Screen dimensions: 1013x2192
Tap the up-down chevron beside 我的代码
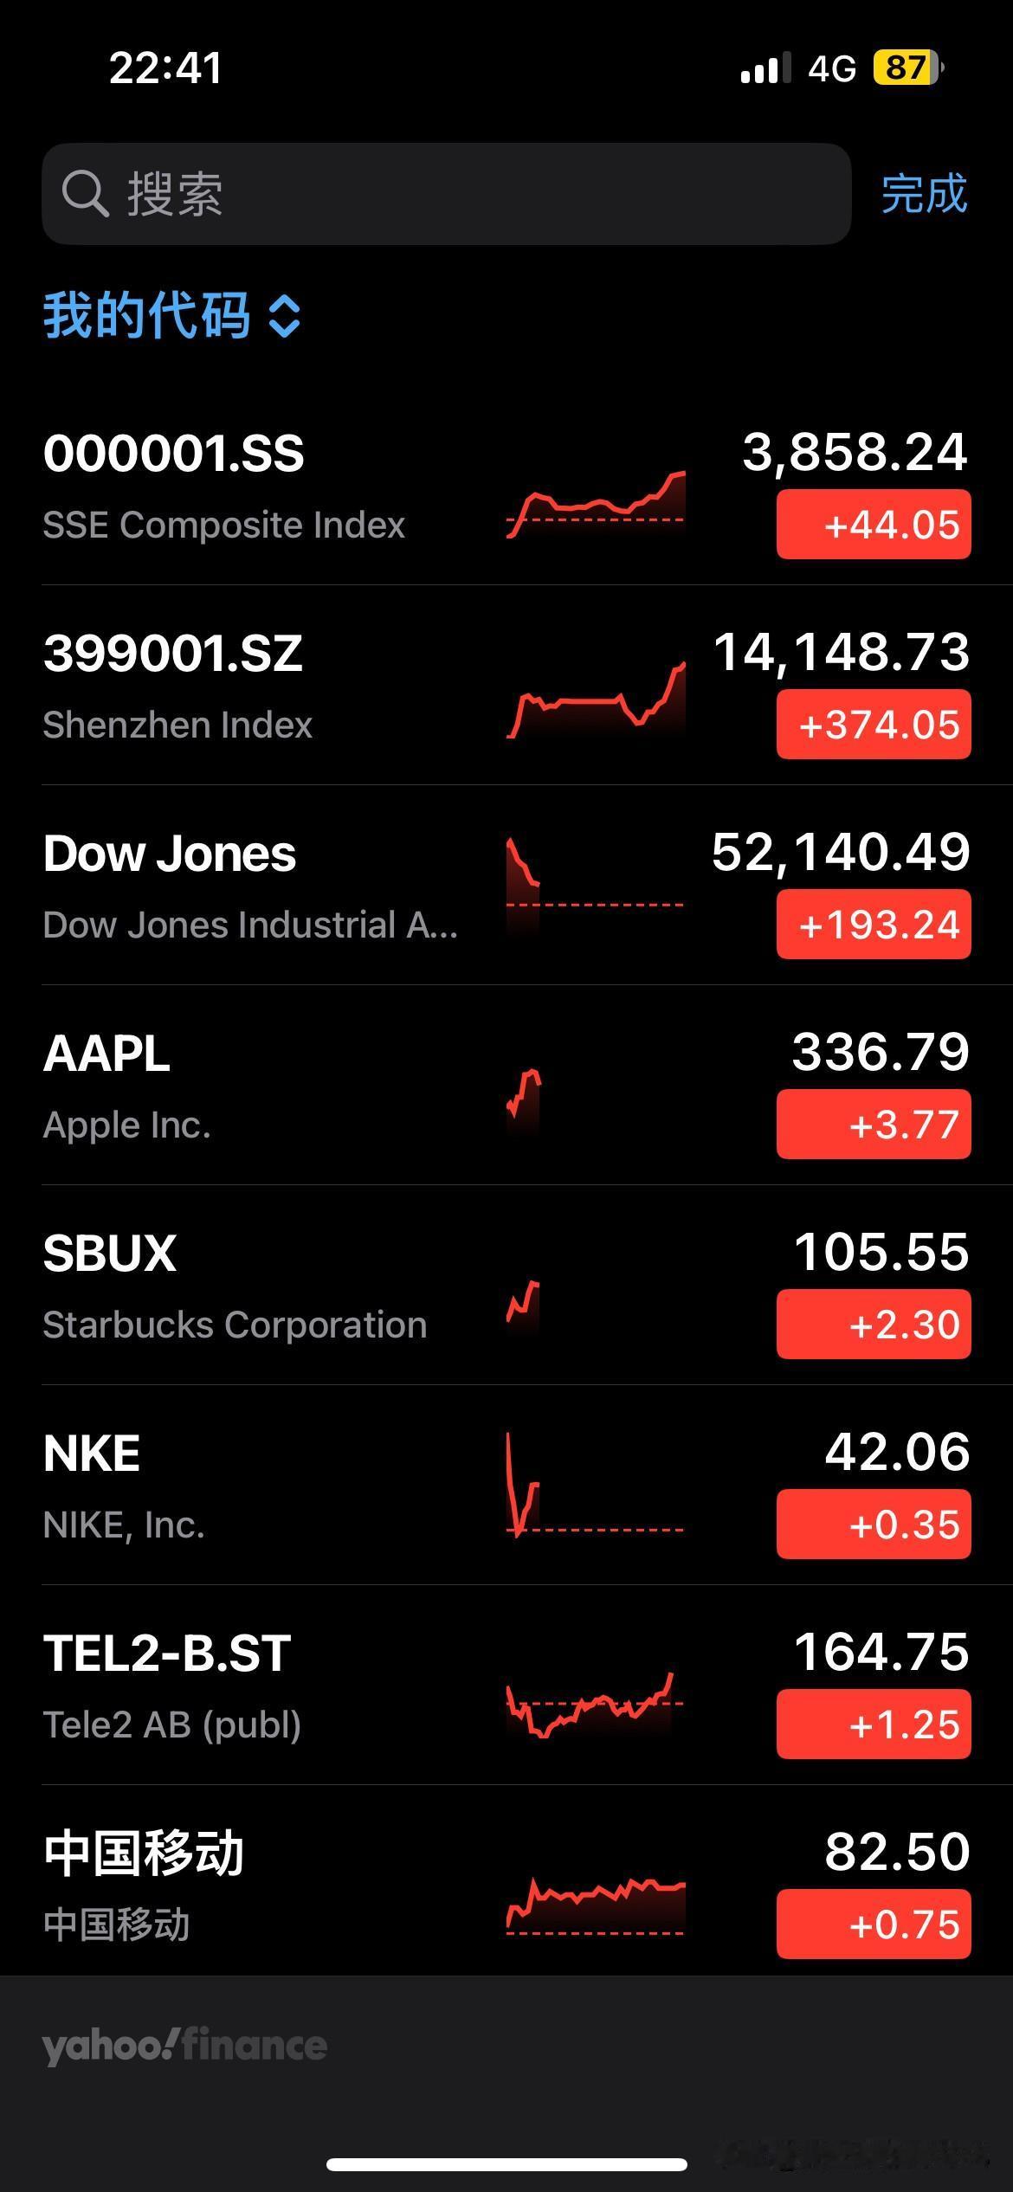pos(285,316)
